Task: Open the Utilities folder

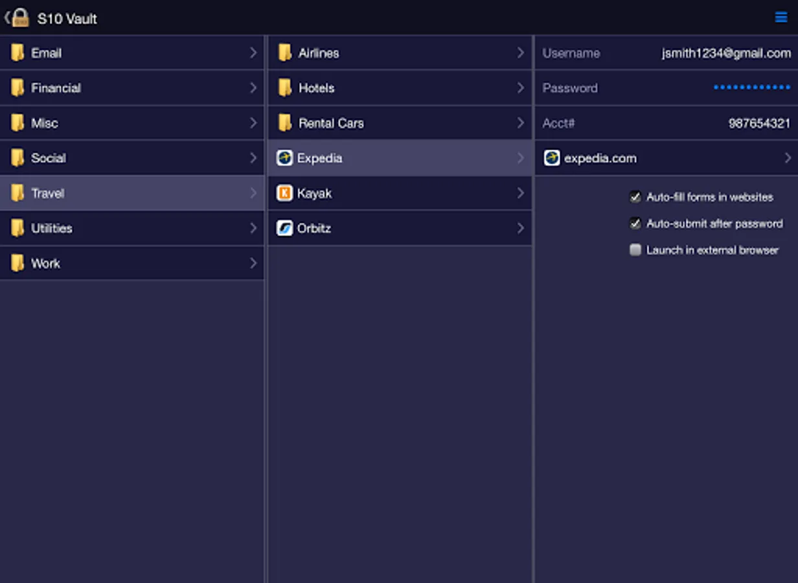Action: click(131, 227)
